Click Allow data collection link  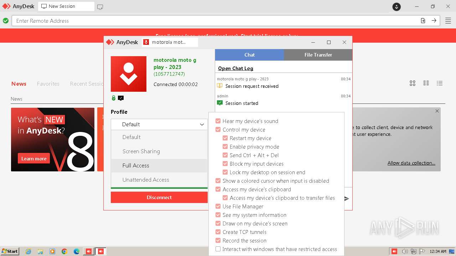pyautogui.click(x=411, y=163)
